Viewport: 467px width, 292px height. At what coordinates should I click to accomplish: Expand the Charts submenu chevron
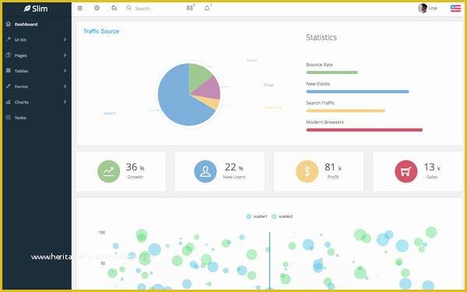(65, 102)
